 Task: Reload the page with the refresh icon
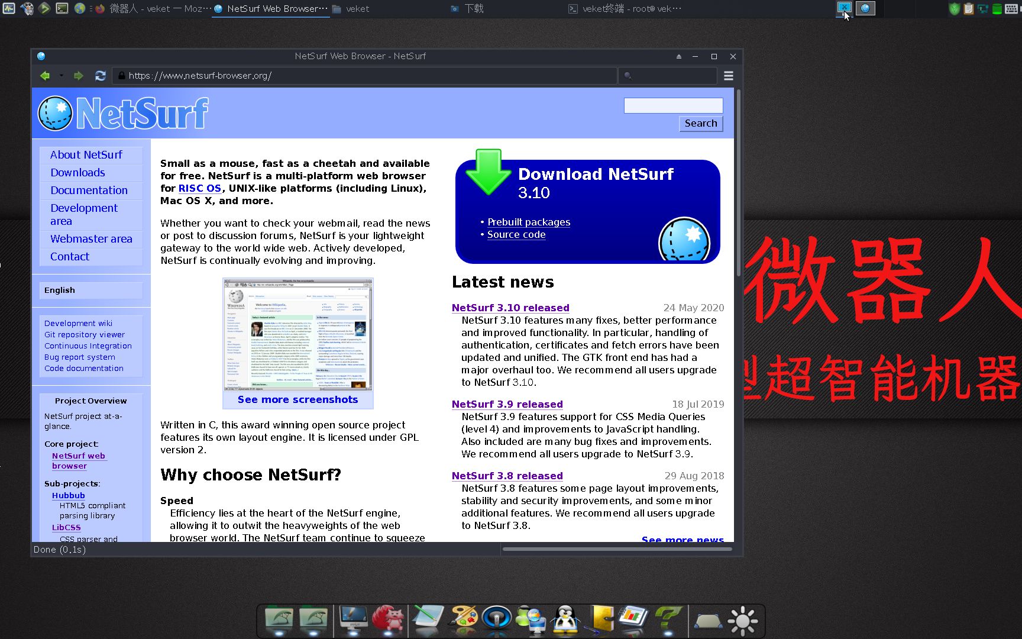click(x=100, y=76)
